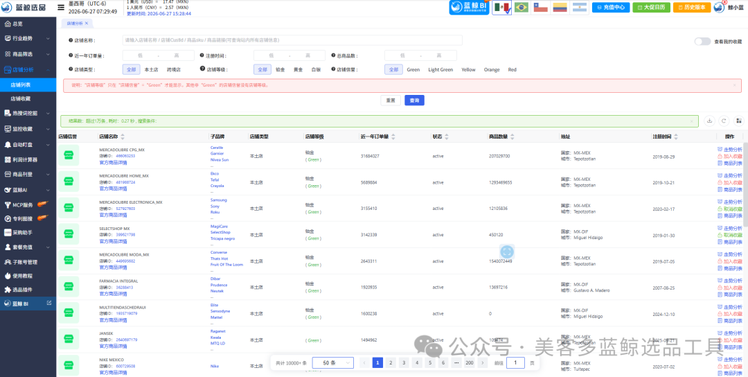Expand 热搜词挖掘 sidebar menu
This screenshot has height=377, width=748.
pos(28,113)
